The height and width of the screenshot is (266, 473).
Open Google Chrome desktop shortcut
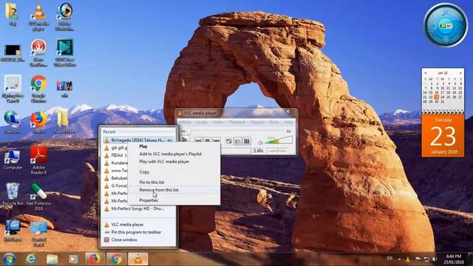pyautogui.click(x=38, y=89)
